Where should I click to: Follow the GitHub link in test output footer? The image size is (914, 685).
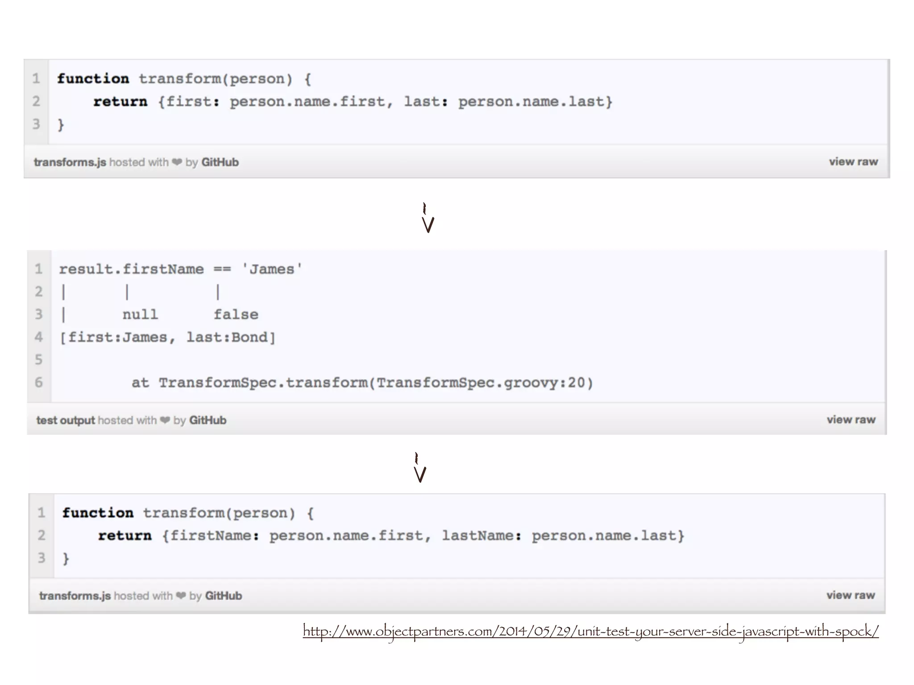click(208, 420)
